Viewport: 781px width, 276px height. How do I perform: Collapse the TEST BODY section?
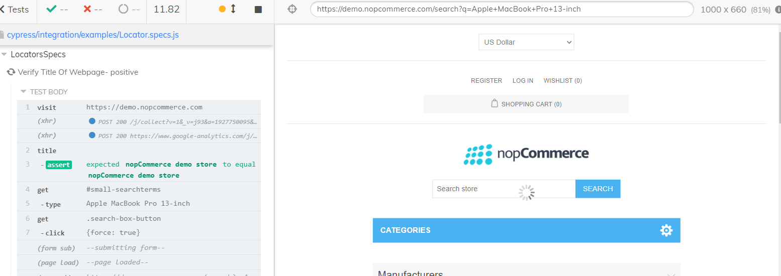click(x=44, y=92)
